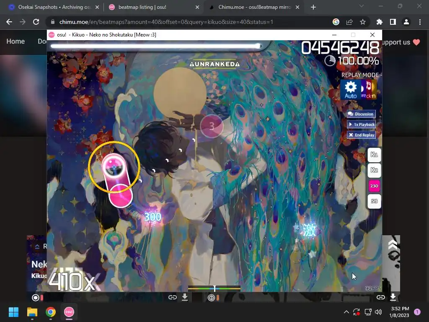Open the Windows Start menu

(14, 312)
